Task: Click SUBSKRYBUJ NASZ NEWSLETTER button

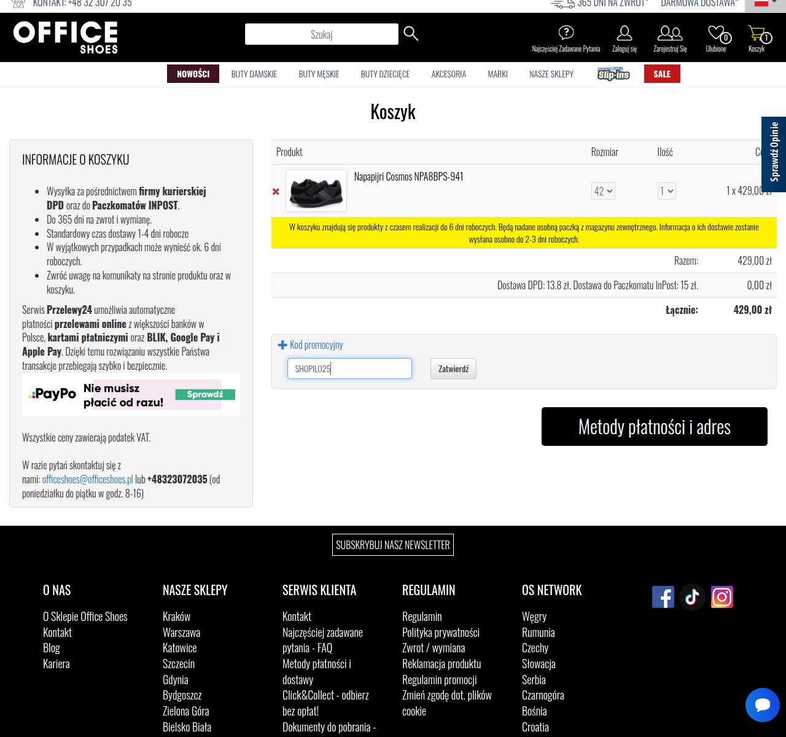Action: point(393,545)
